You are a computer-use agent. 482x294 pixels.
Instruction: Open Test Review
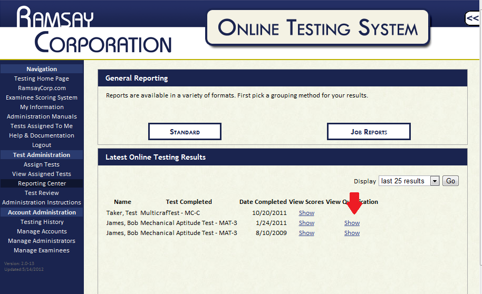42,193
